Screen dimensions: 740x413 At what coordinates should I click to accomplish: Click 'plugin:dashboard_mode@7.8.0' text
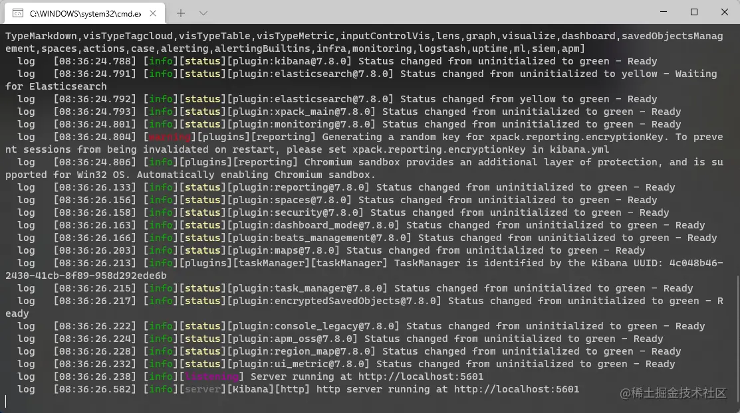(x=313, y=225)
